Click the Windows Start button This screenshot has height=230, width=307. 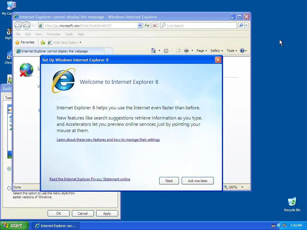click(14, 226)
